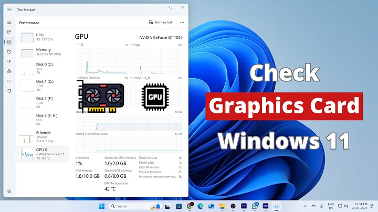Click the Driver version label

point(148,158)
